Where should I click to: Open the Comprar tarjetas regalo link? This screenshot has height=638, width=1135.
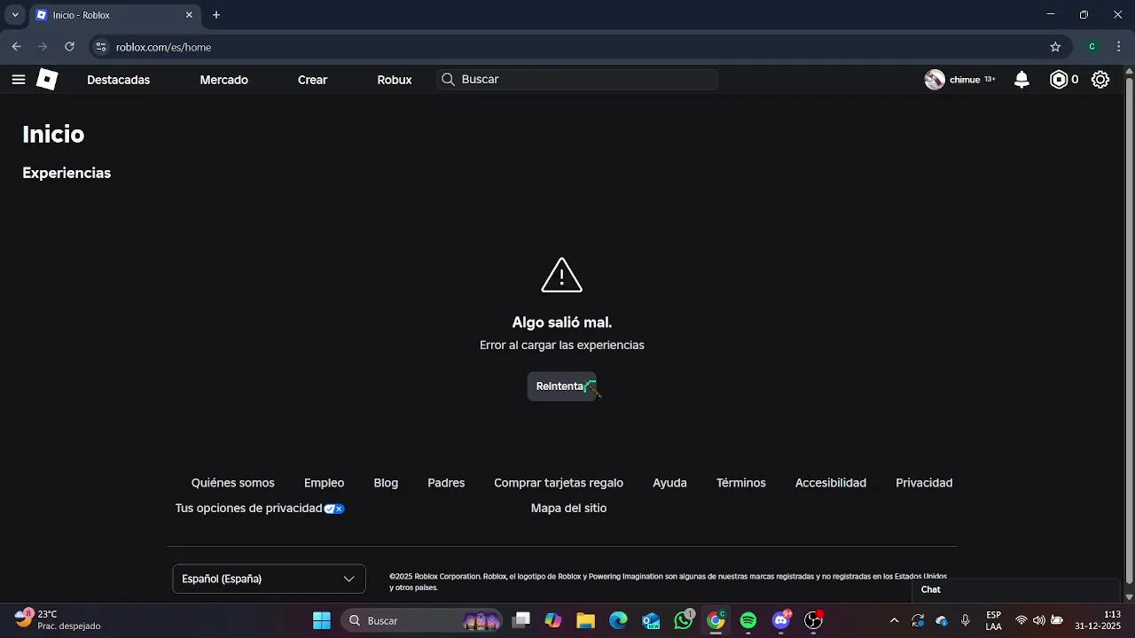coord(559,483)
